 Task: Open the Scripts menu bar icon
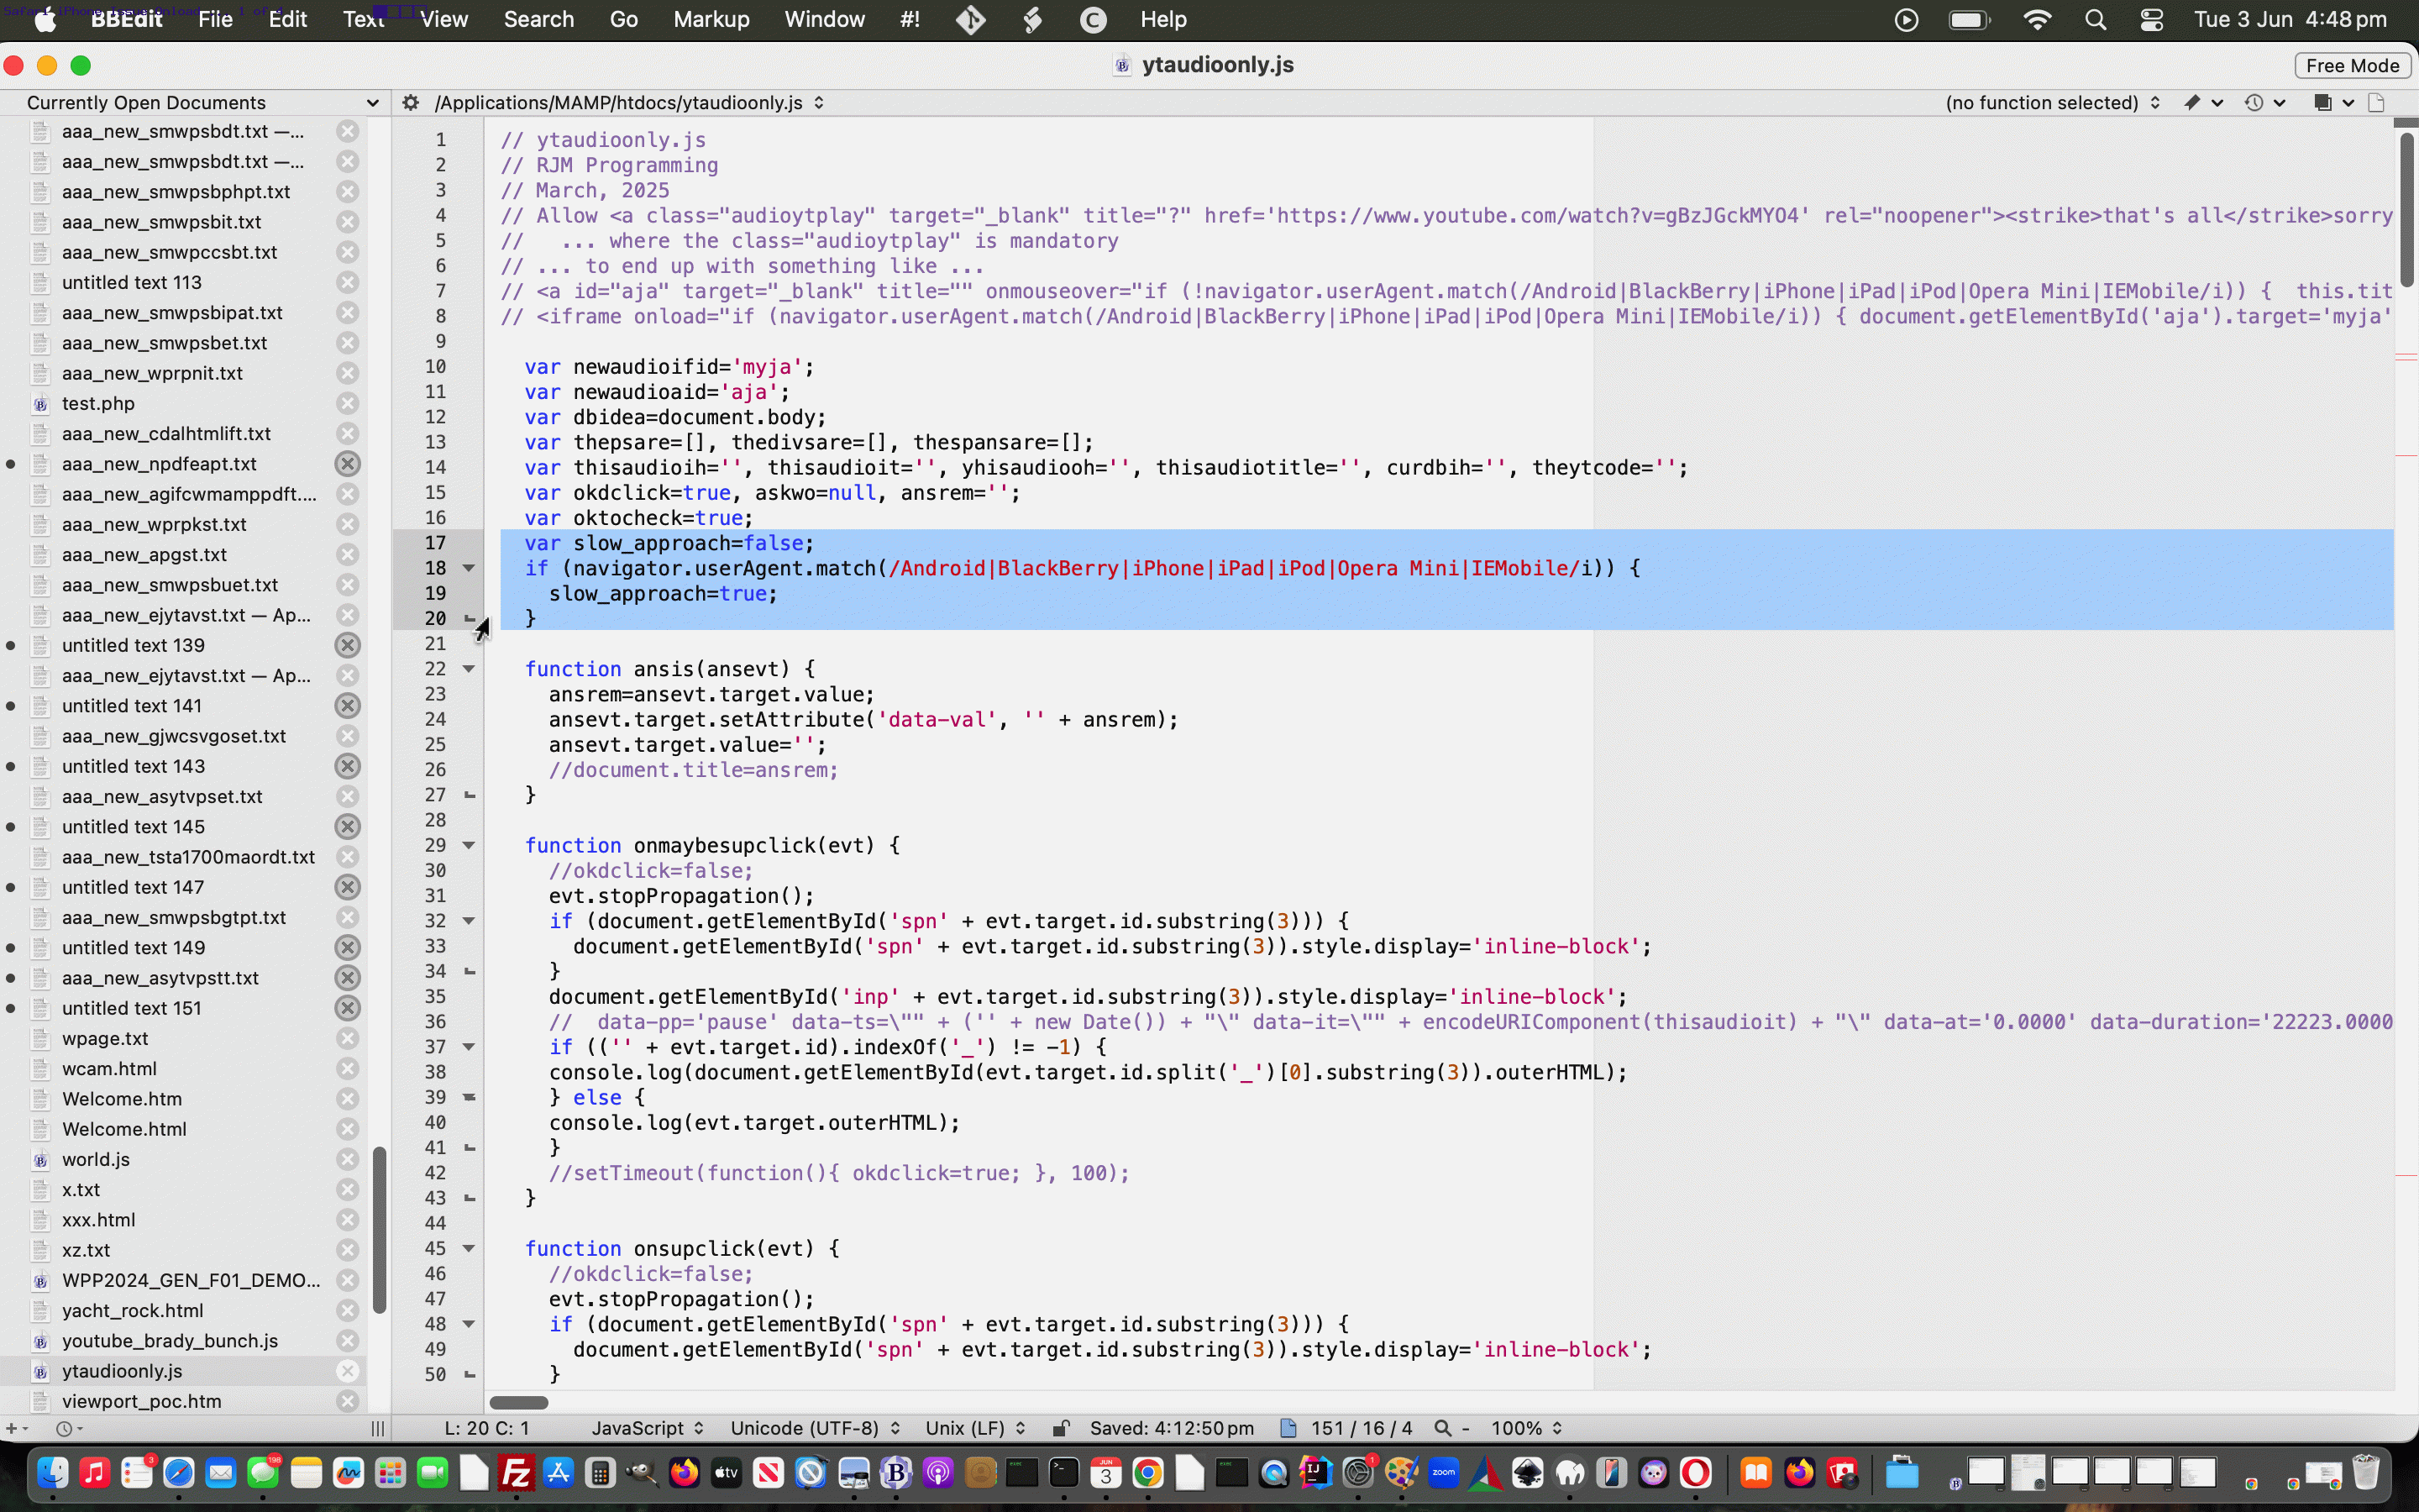coord(1032,20)
